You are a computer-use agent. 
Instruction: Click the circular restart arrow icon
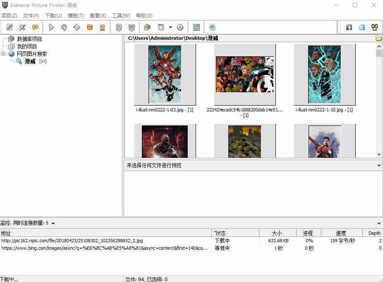point(64,27)
